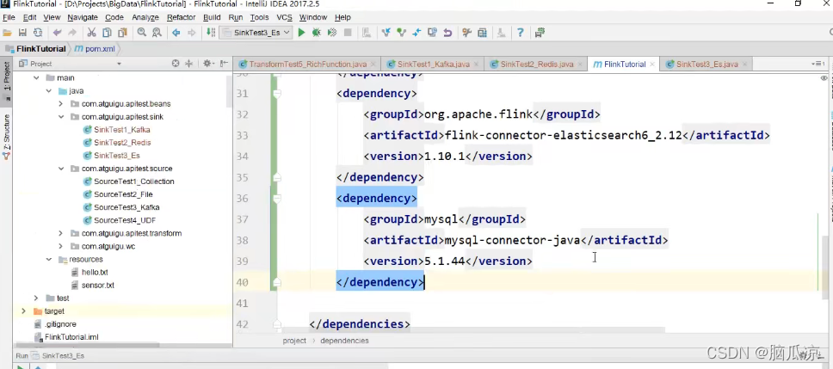Click the dependencies breadcrumb below editor
This screenshot has height=369, width=833.
344,341
